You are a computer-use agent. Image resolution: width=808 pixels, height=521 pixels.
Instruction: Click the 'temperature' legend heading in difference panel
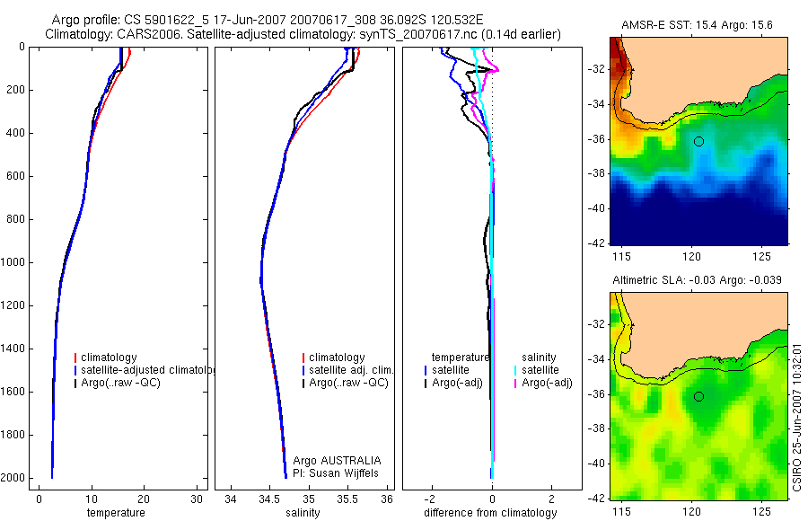click(x=461, y=358)
